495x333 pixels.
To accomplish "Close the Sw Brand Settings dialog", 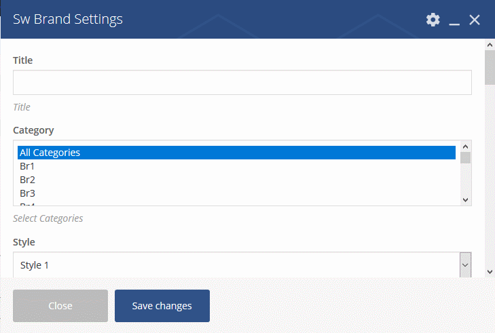I will click(x=475, y=20).
